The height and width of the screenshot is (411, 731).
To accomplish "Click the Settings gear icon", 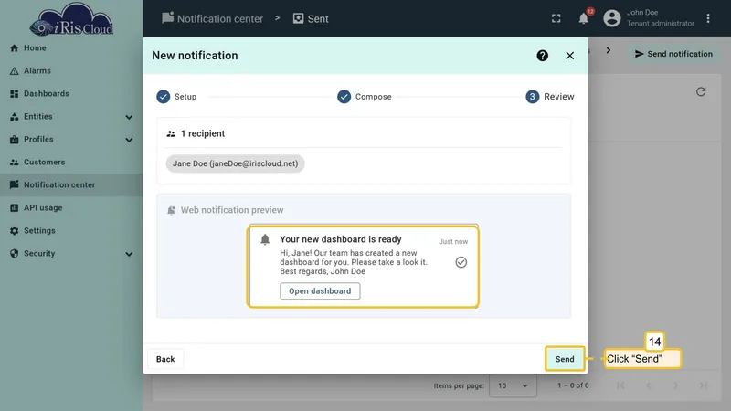I will (x=14, y=231).
